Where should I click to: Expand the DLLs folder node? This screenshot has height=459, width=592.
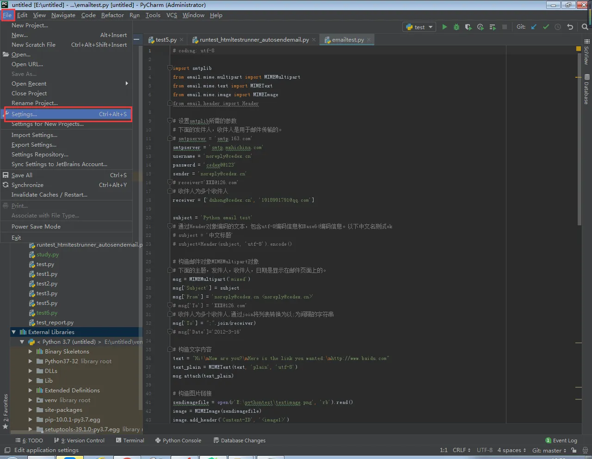[31, 371]
